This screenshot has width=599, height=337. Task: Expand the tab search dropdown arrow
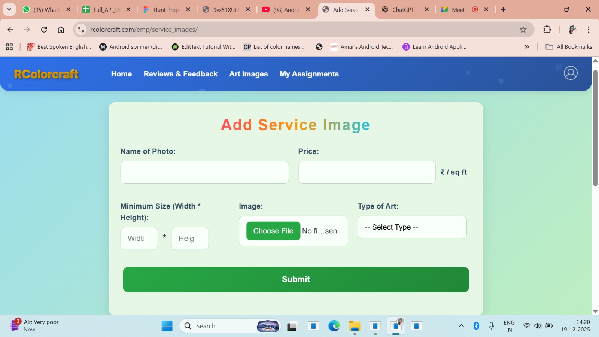(9, 9)
